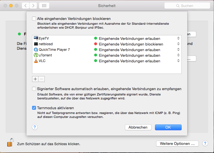Disable the Tarnmodus aktivieren checkbox
This screenshot has width=214, height=153.
(x=34, y=108)
